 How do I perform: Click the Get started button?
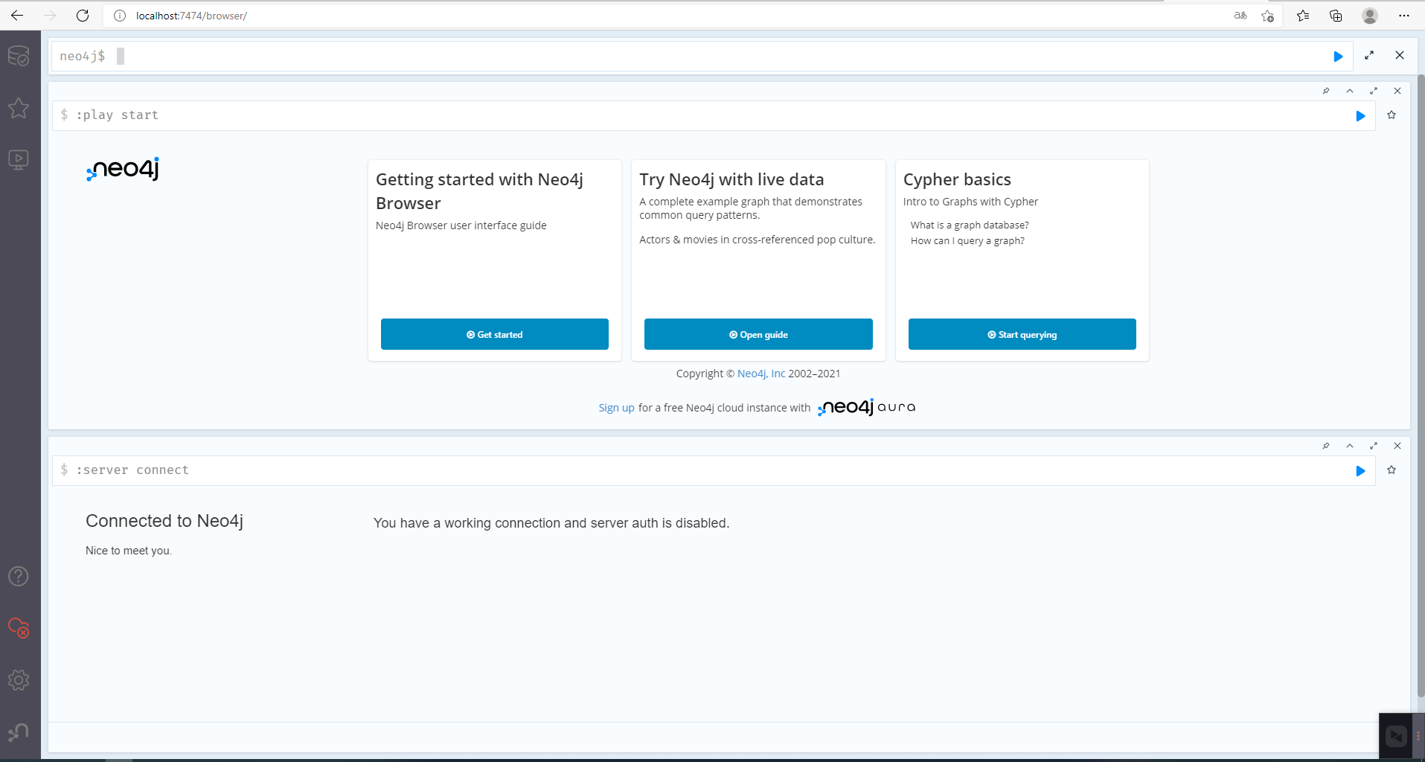pyautogui.click(x=495, y=334)
